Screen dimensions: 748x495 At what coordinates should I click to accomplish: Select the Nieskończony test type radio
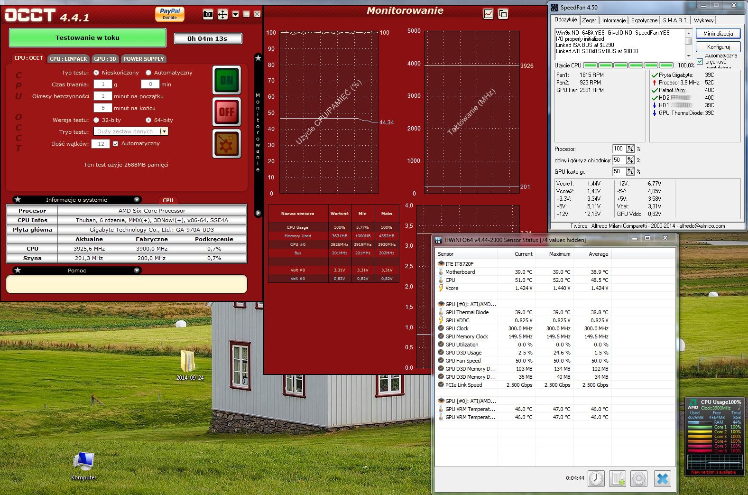coord(96,73)
